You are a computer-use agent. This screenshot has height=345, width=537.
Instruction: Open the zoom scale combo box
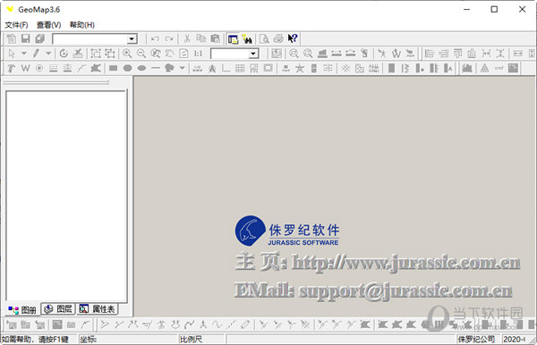point(234,54)
